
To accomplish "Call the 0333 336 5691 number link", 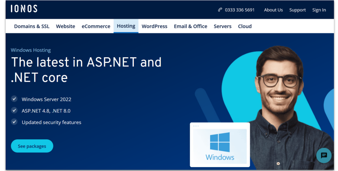I will tap(240, 10).
